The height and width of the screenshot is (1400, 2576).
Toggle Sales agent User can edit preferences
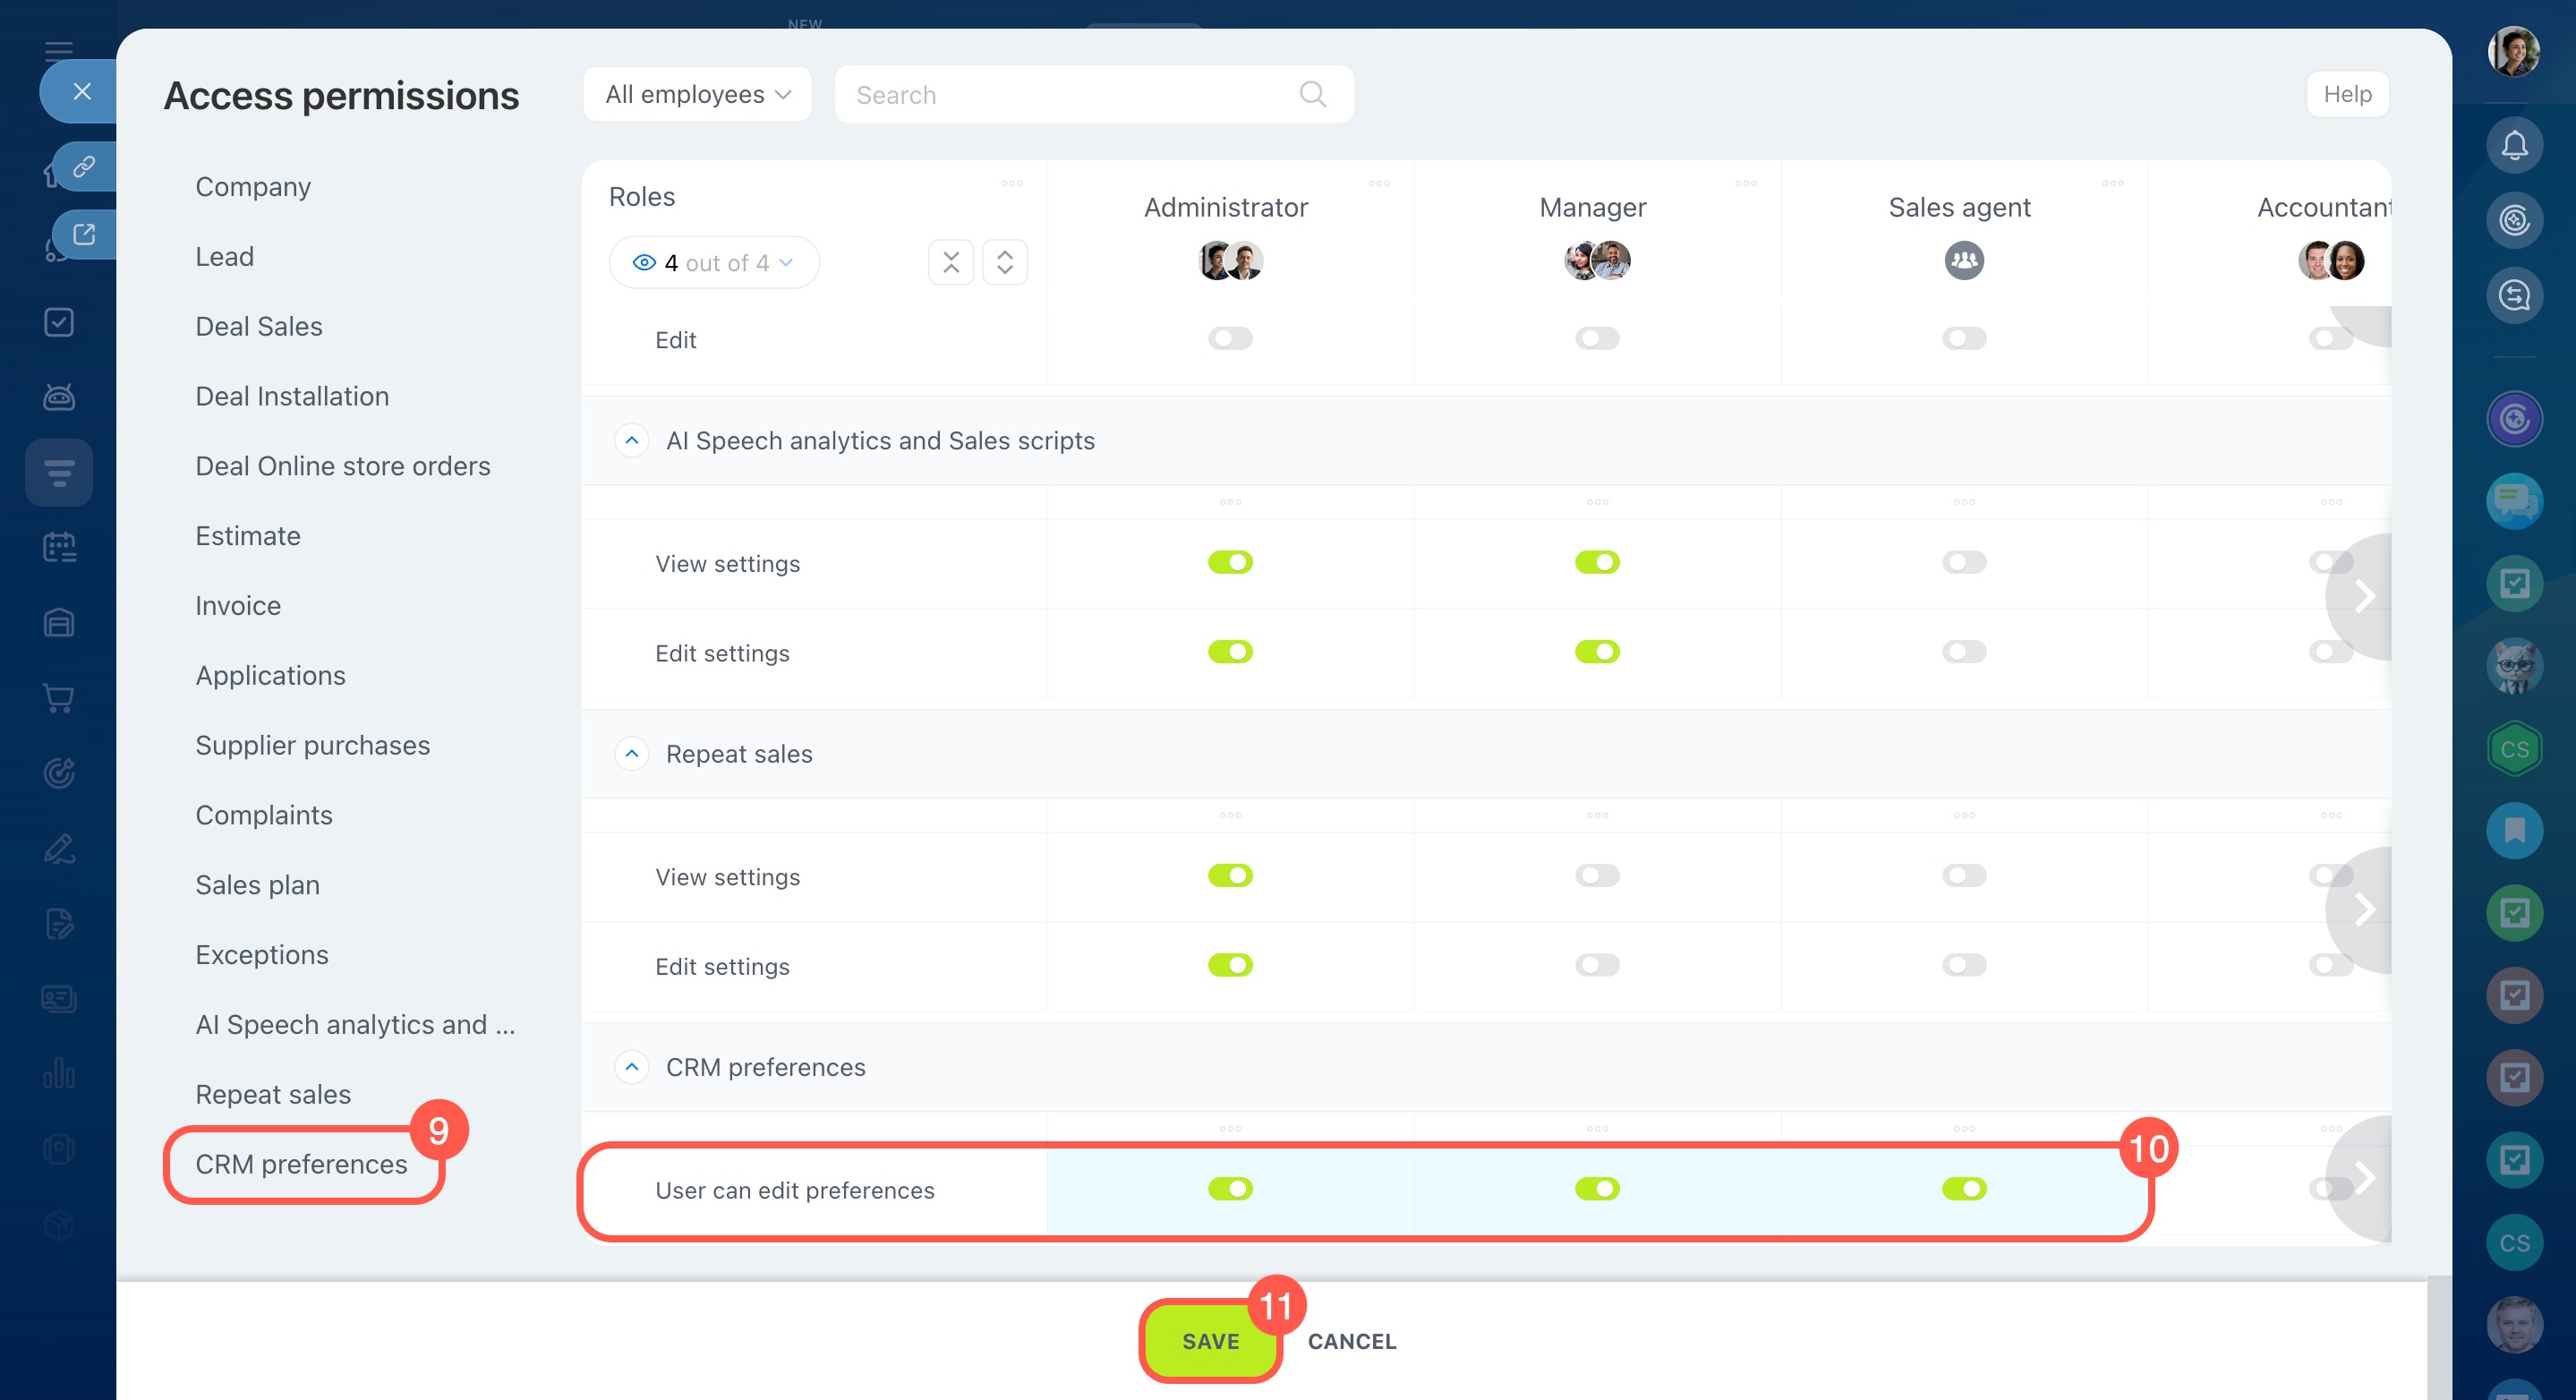click(x=1963, y=1189)
